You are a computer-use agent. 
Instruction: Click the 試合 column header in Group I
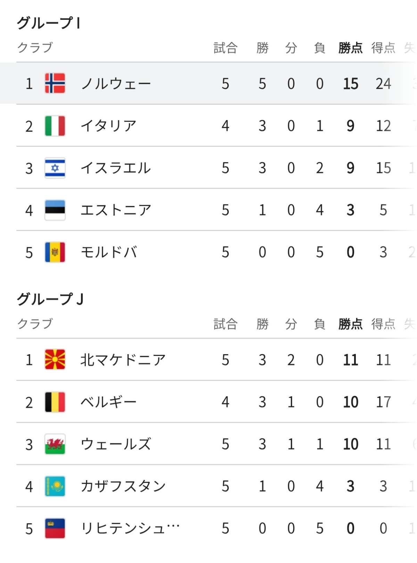click(225, 48)
